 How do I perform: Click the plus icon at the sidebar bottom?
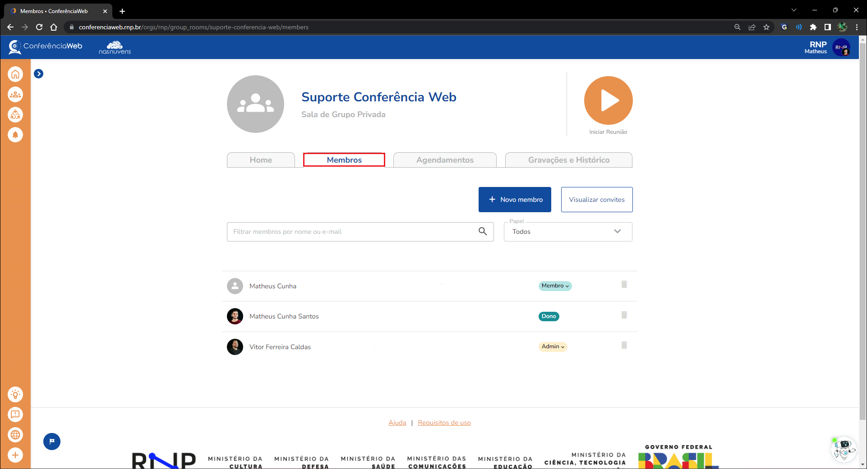pos(15,455)
